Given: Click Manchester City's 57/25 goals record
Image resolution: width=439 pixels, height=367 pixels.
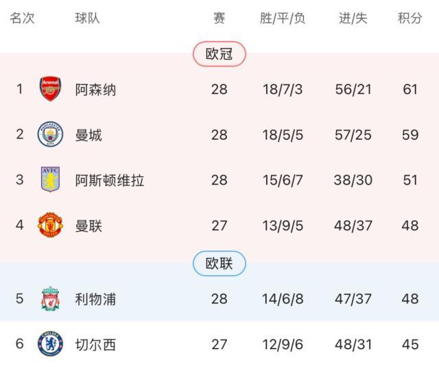Looking at the screenshot, I should tap(353, 135).
